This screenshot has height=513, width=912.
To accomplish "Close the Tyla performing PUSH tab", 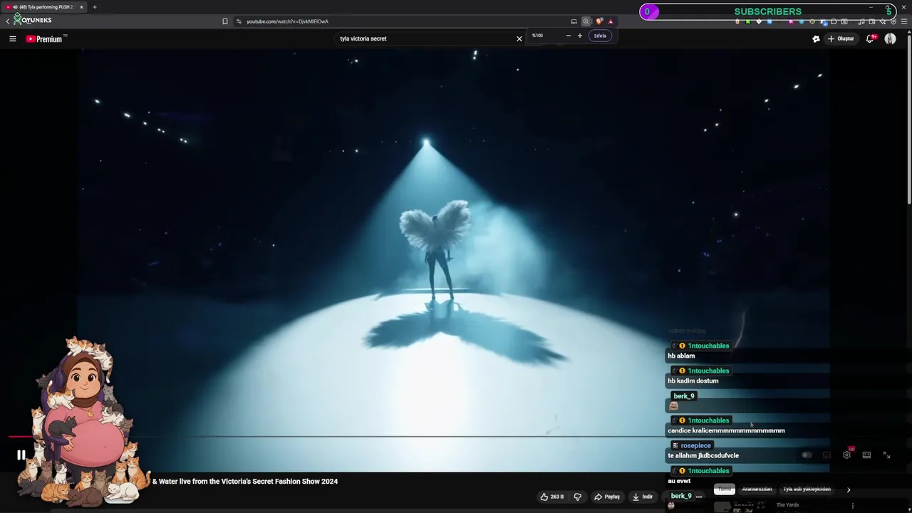I will click(81, 7).
